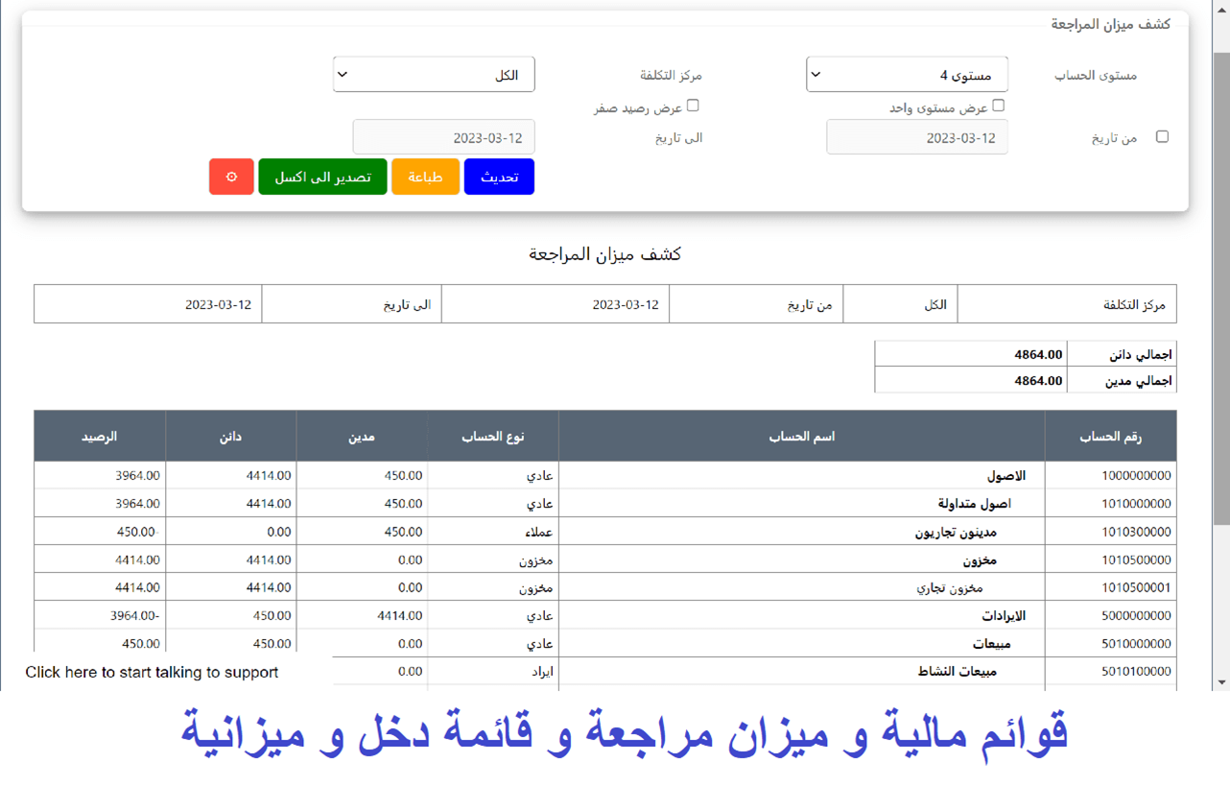
Task: Click the الى تاريخ date field
Action: pyautogui.click(x=443, y=138)
